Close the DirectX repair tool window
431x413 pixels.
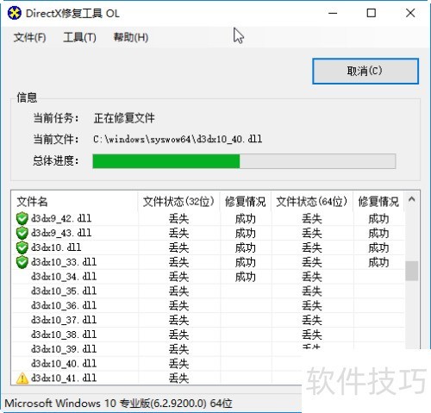click(x=410, y=13)
